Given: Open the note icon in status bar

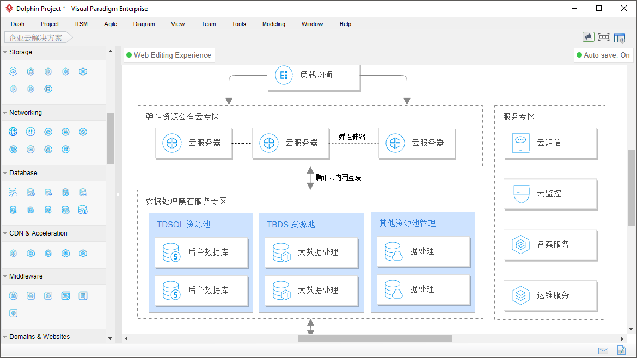Looking at the screenshot, I should pos(622,350).
